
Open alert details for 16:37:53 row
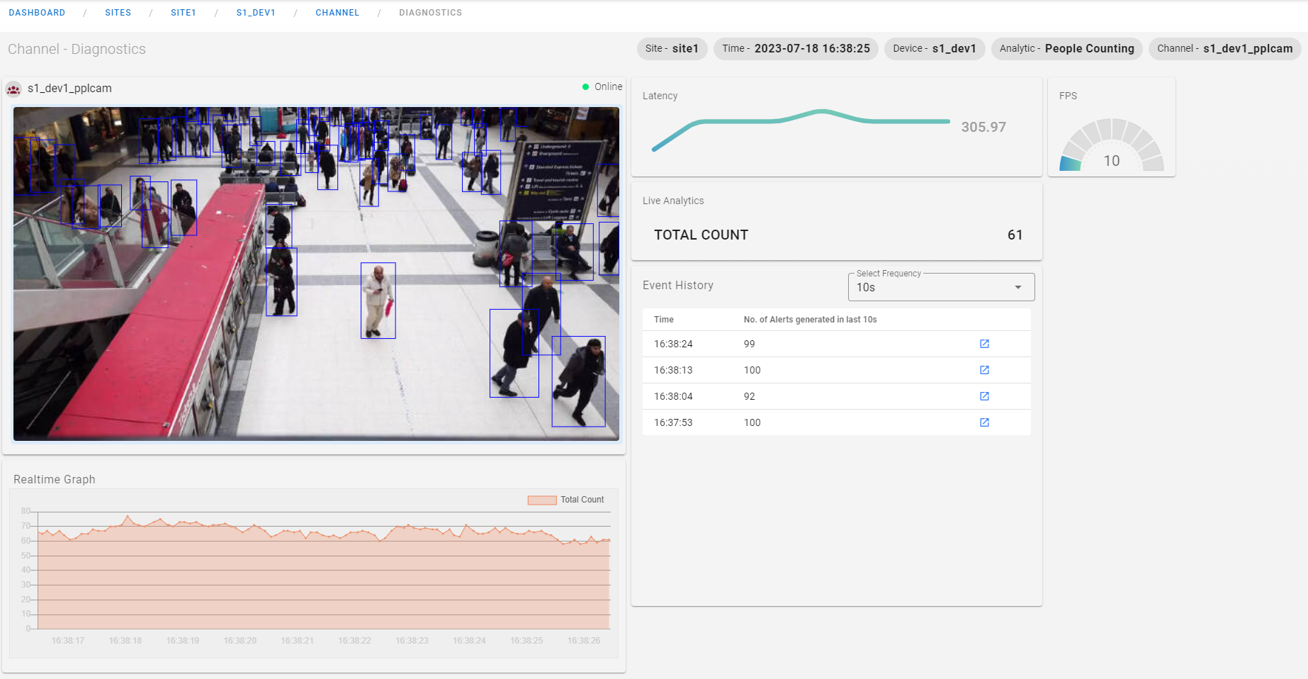coord(984,422)
